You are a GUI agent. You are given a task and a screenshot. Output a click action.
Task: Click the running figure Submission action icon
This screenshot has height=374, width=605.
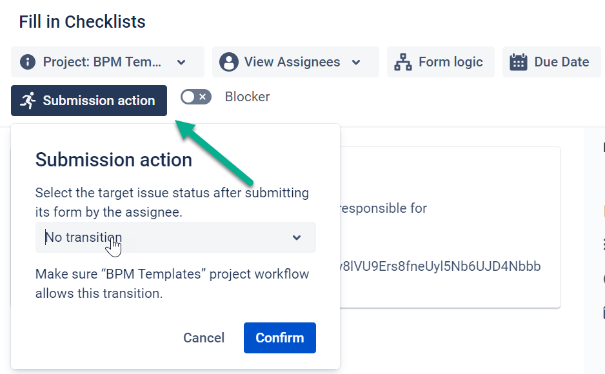(x=28, y=101)
